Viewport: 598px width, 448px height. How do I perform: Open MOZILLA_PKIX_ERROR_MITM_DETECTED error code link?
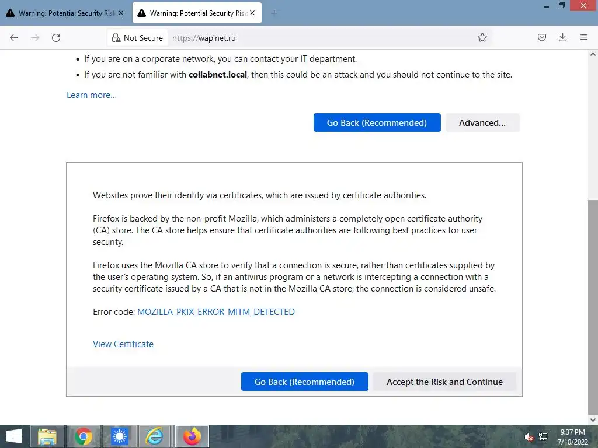pos(216,311)
